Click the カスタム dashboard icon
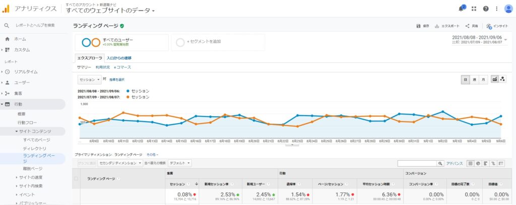516x205 pixels. [x=7, y=50]
